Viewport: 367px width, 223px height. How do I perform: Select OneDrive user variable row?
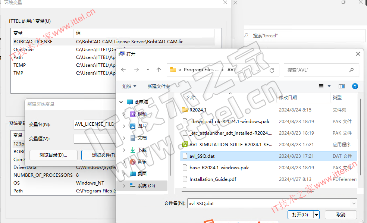coord(65,50)
